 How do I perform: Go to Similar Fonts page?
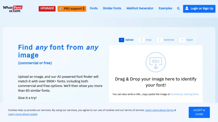click(112, 8)
